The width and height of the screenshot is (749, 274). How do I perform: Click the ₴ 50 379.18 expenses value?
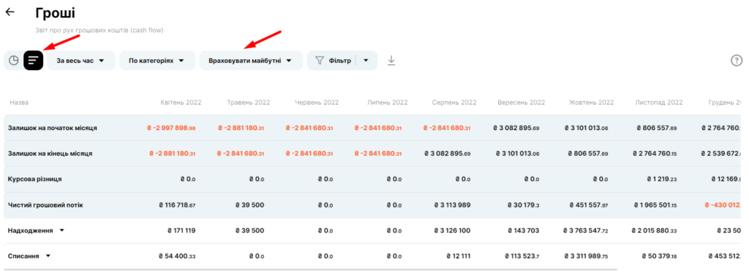point(659,256)
